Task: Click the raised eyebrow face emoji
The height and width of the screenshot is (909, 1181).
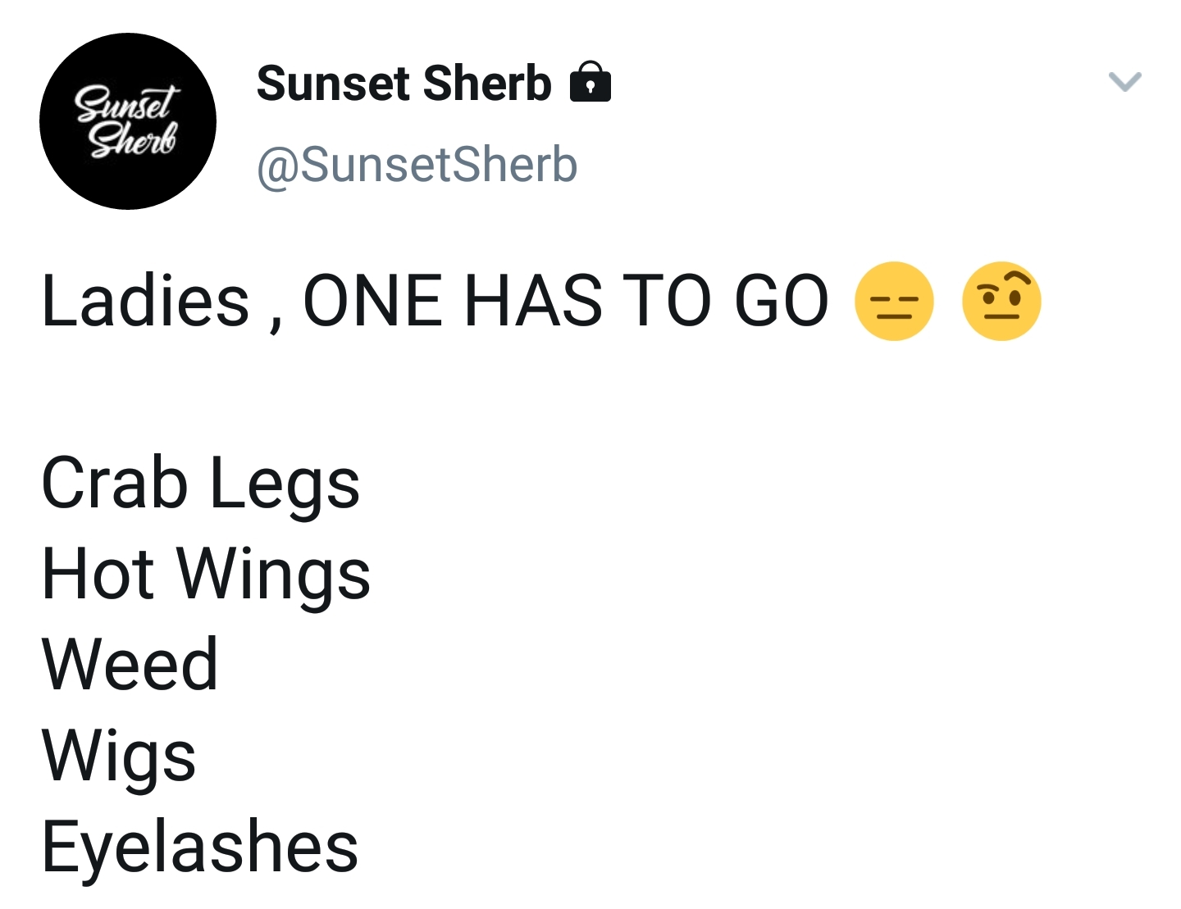Action: pyautogui.click(x=1001, y=301)
